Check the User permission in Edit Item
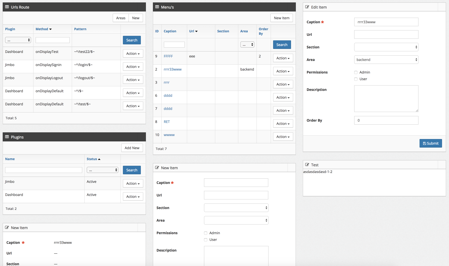449x266 pixels. (x=356, y=79)
